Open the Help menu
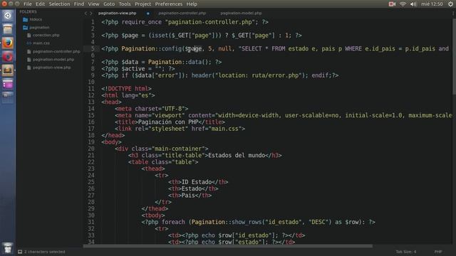Image resolution: width=456 pixels, height=256 pixels. tap(192, 4)
